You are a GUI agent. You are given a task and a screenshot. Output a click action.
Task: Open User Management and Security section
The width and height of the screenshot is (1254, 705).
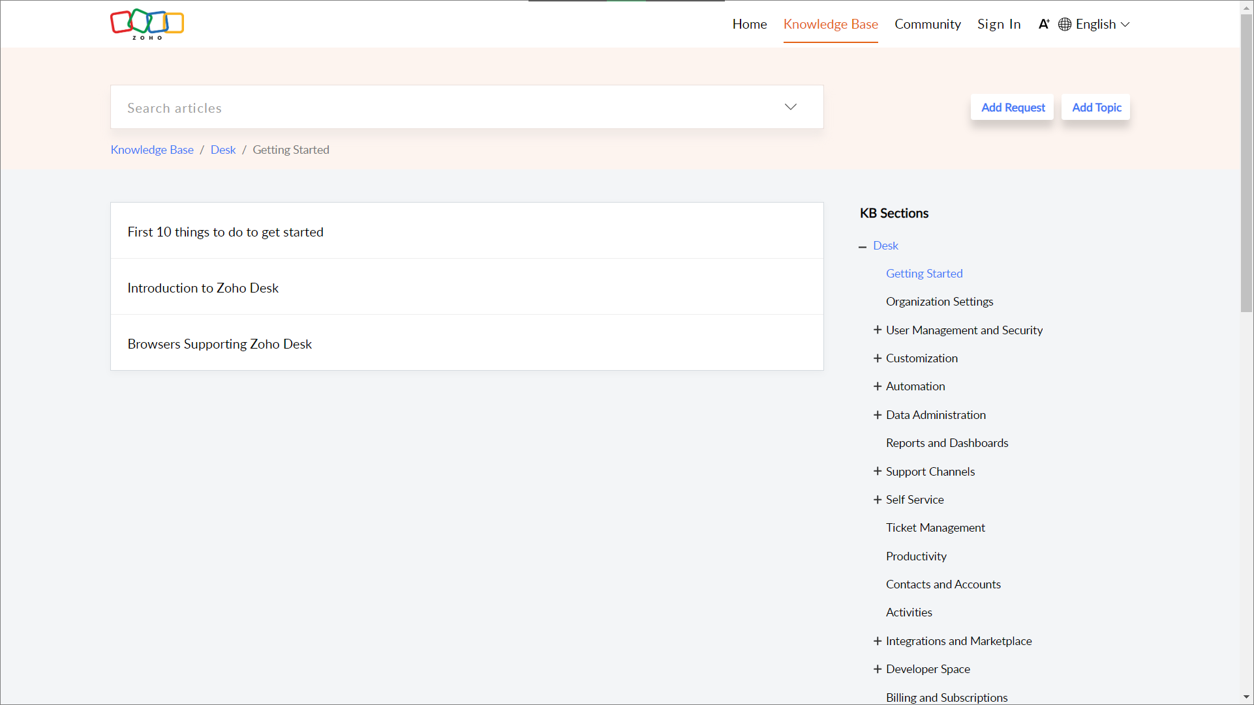click(964, 330)
